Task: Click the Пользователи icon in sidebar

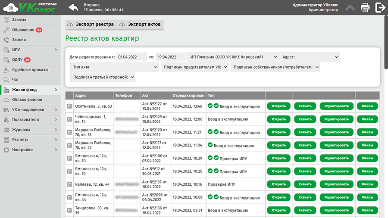Action: click(x=6, y=120)
